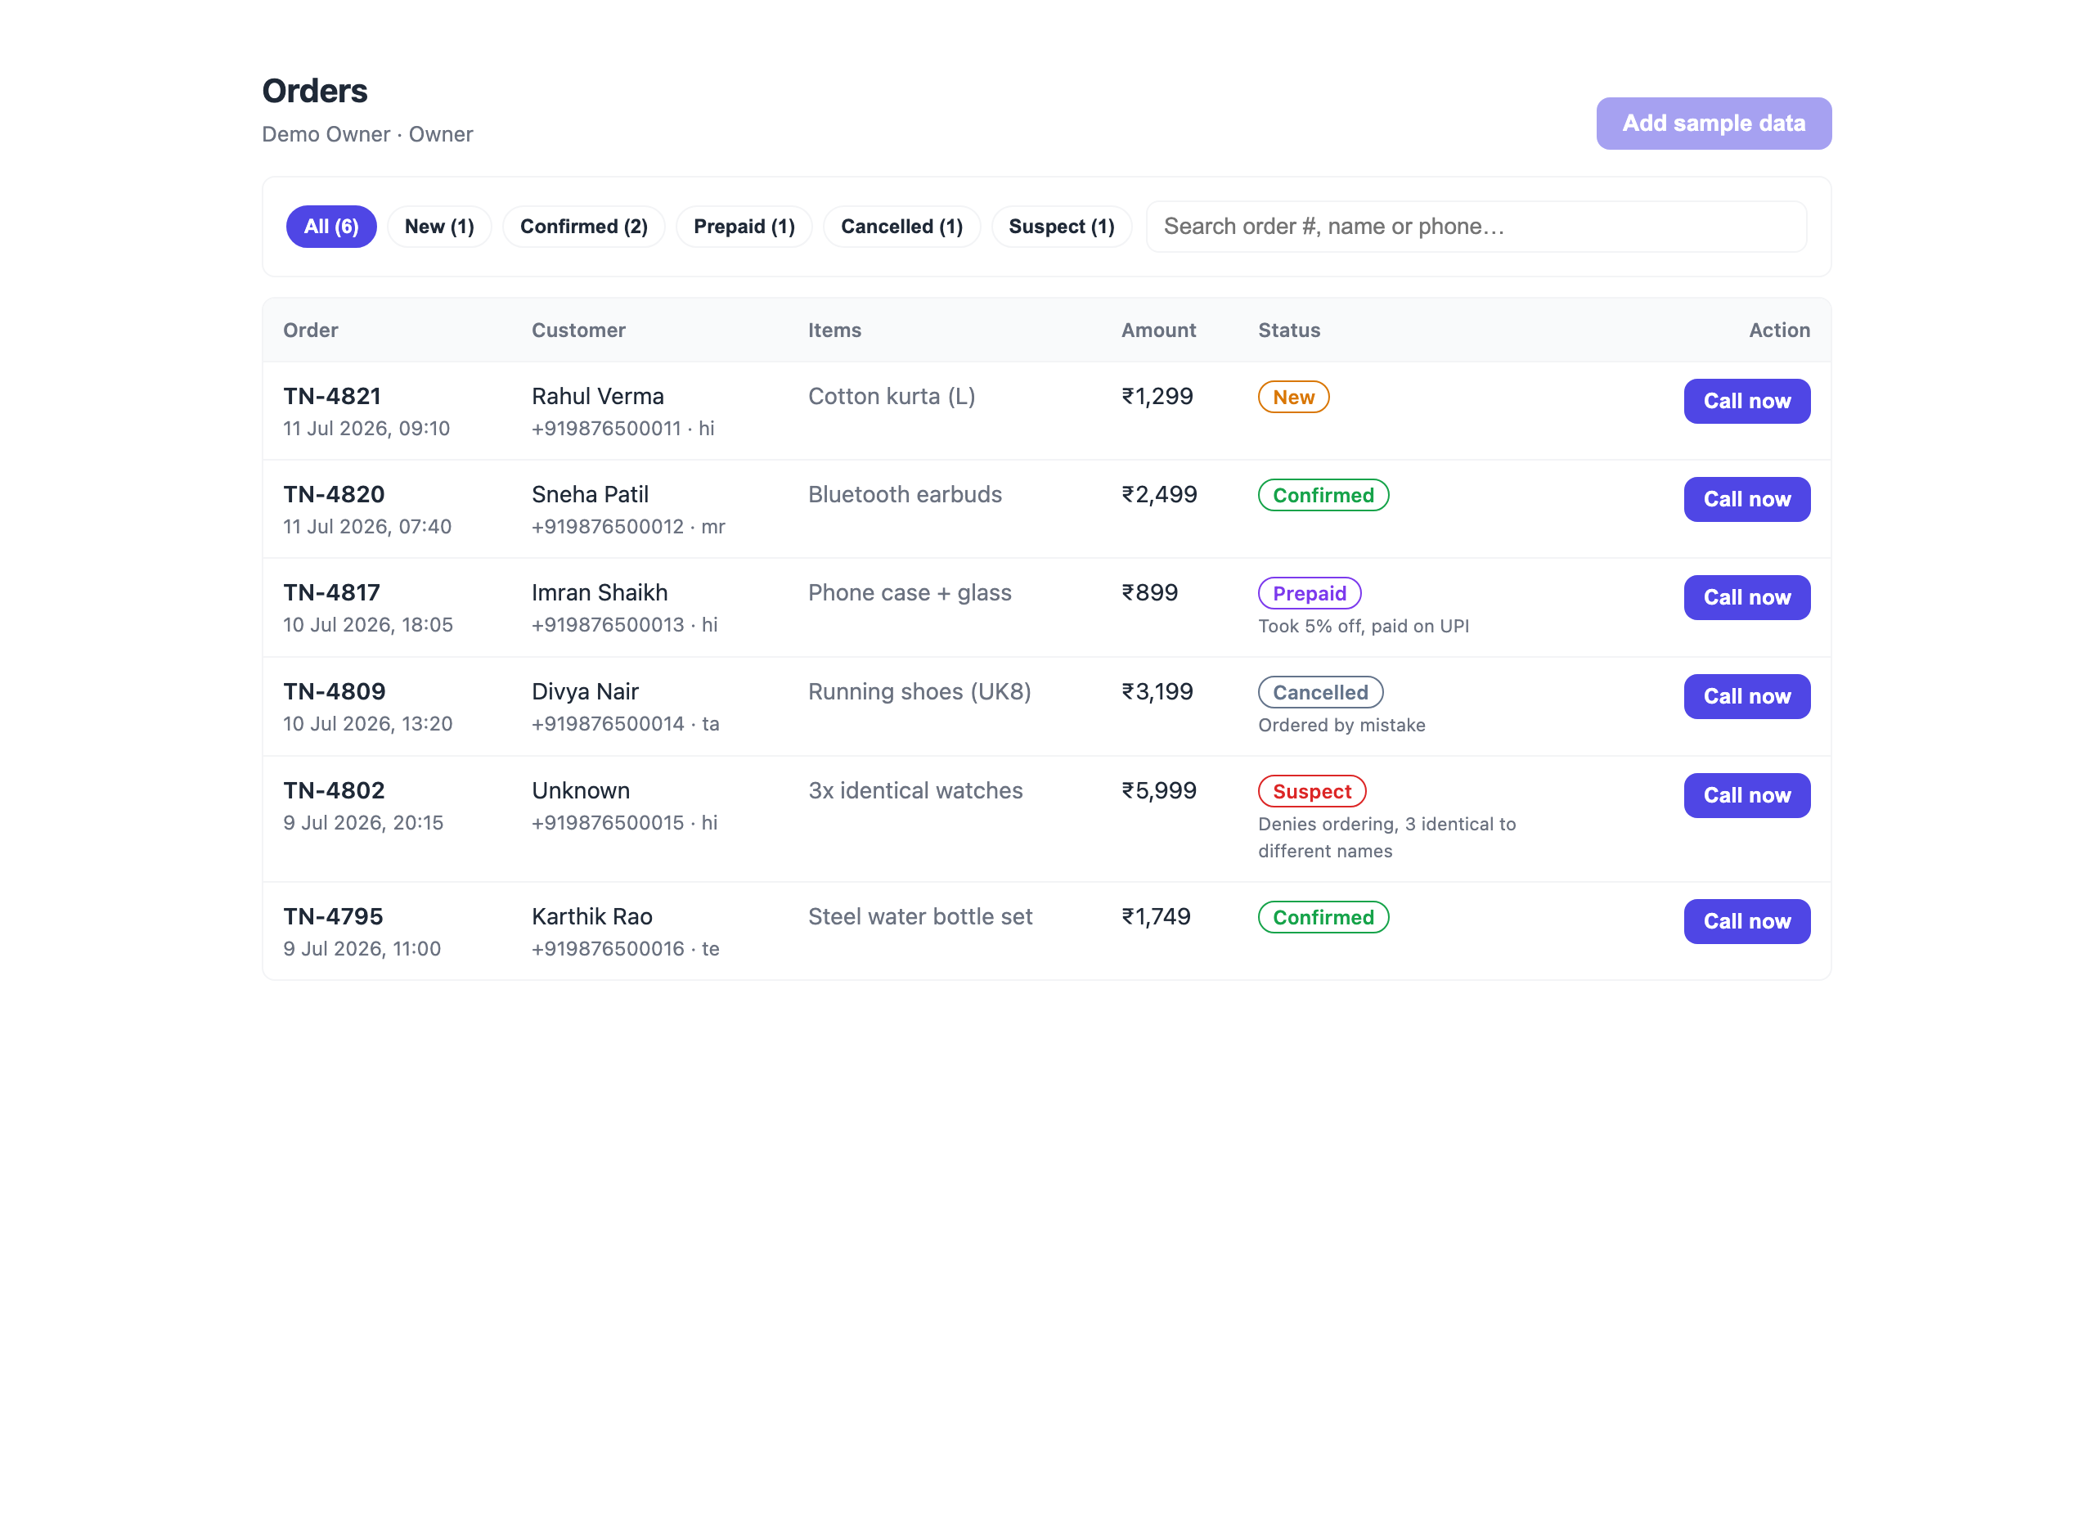Click the order search input field
The width and height of the screenshot is (2094, 1538).
(1476, 227)
